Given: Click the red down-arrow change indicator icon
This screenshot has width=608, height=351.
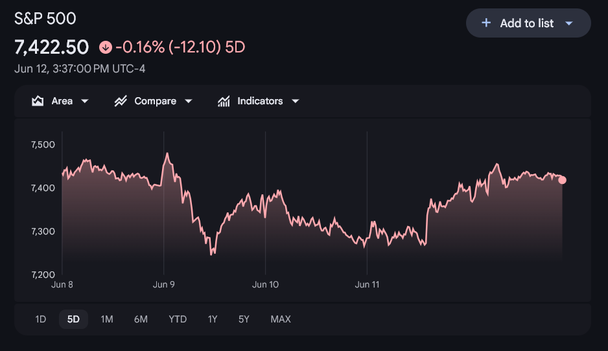Looking at the screenshot, I should point(106,47).
